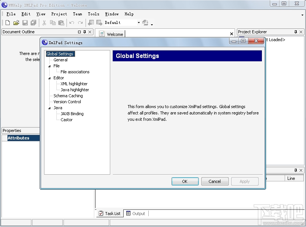The width and height of the screenshot is (306, 227).
Task: Open the Help menu
Action: click(x=129, y=14)
